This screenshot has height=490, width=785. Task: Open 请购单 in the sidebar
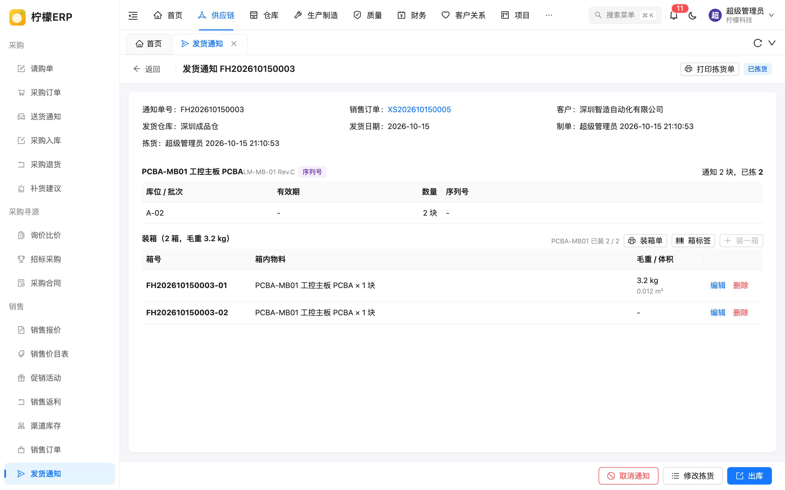(x=60, y=69)
